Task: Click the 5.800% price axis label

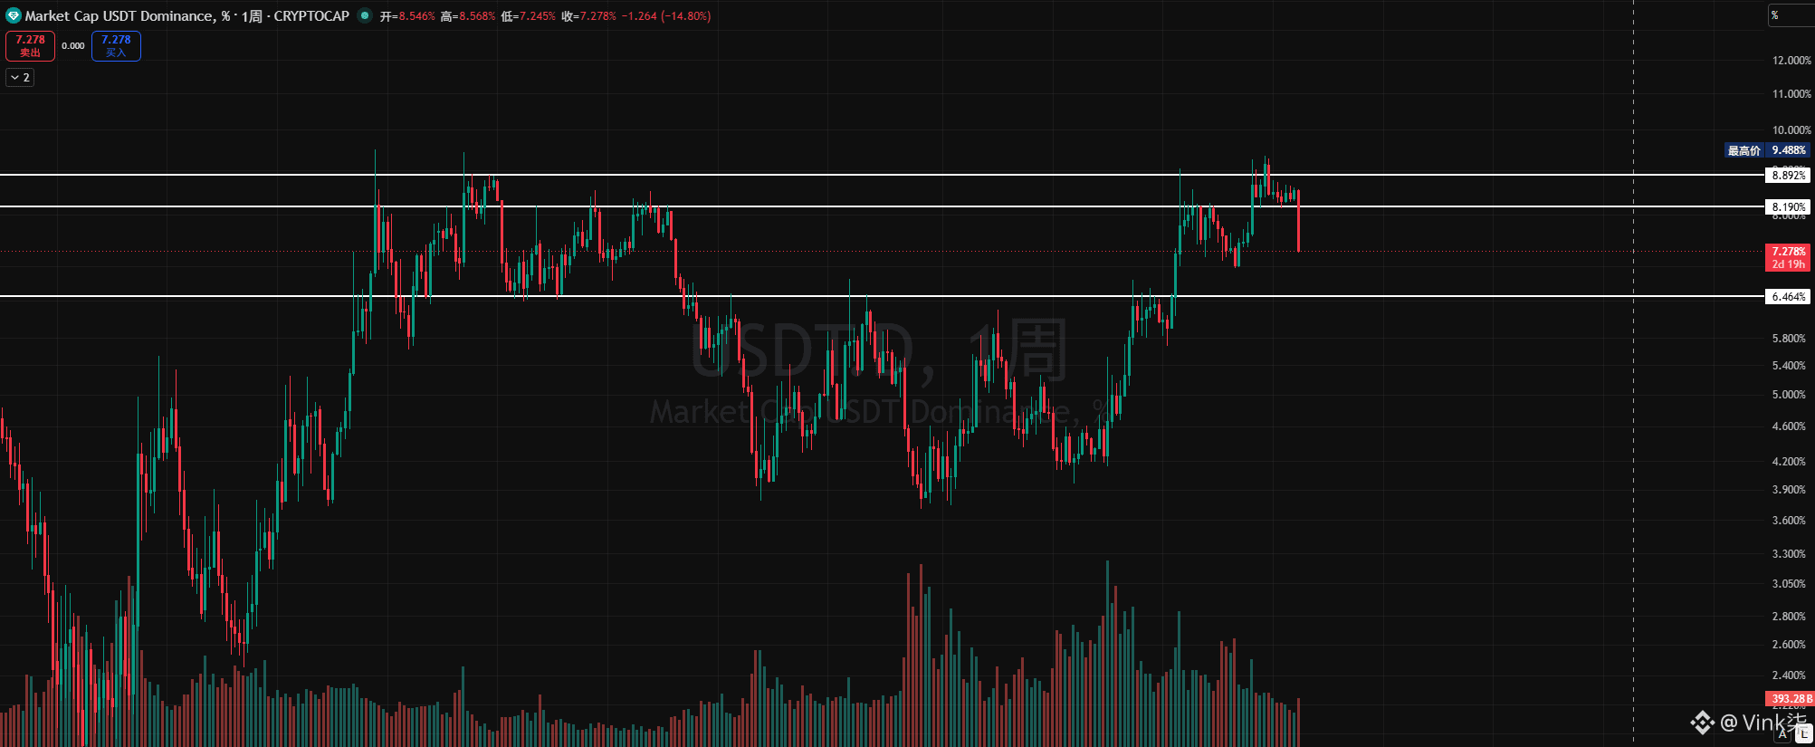Action: point(1789,339)
